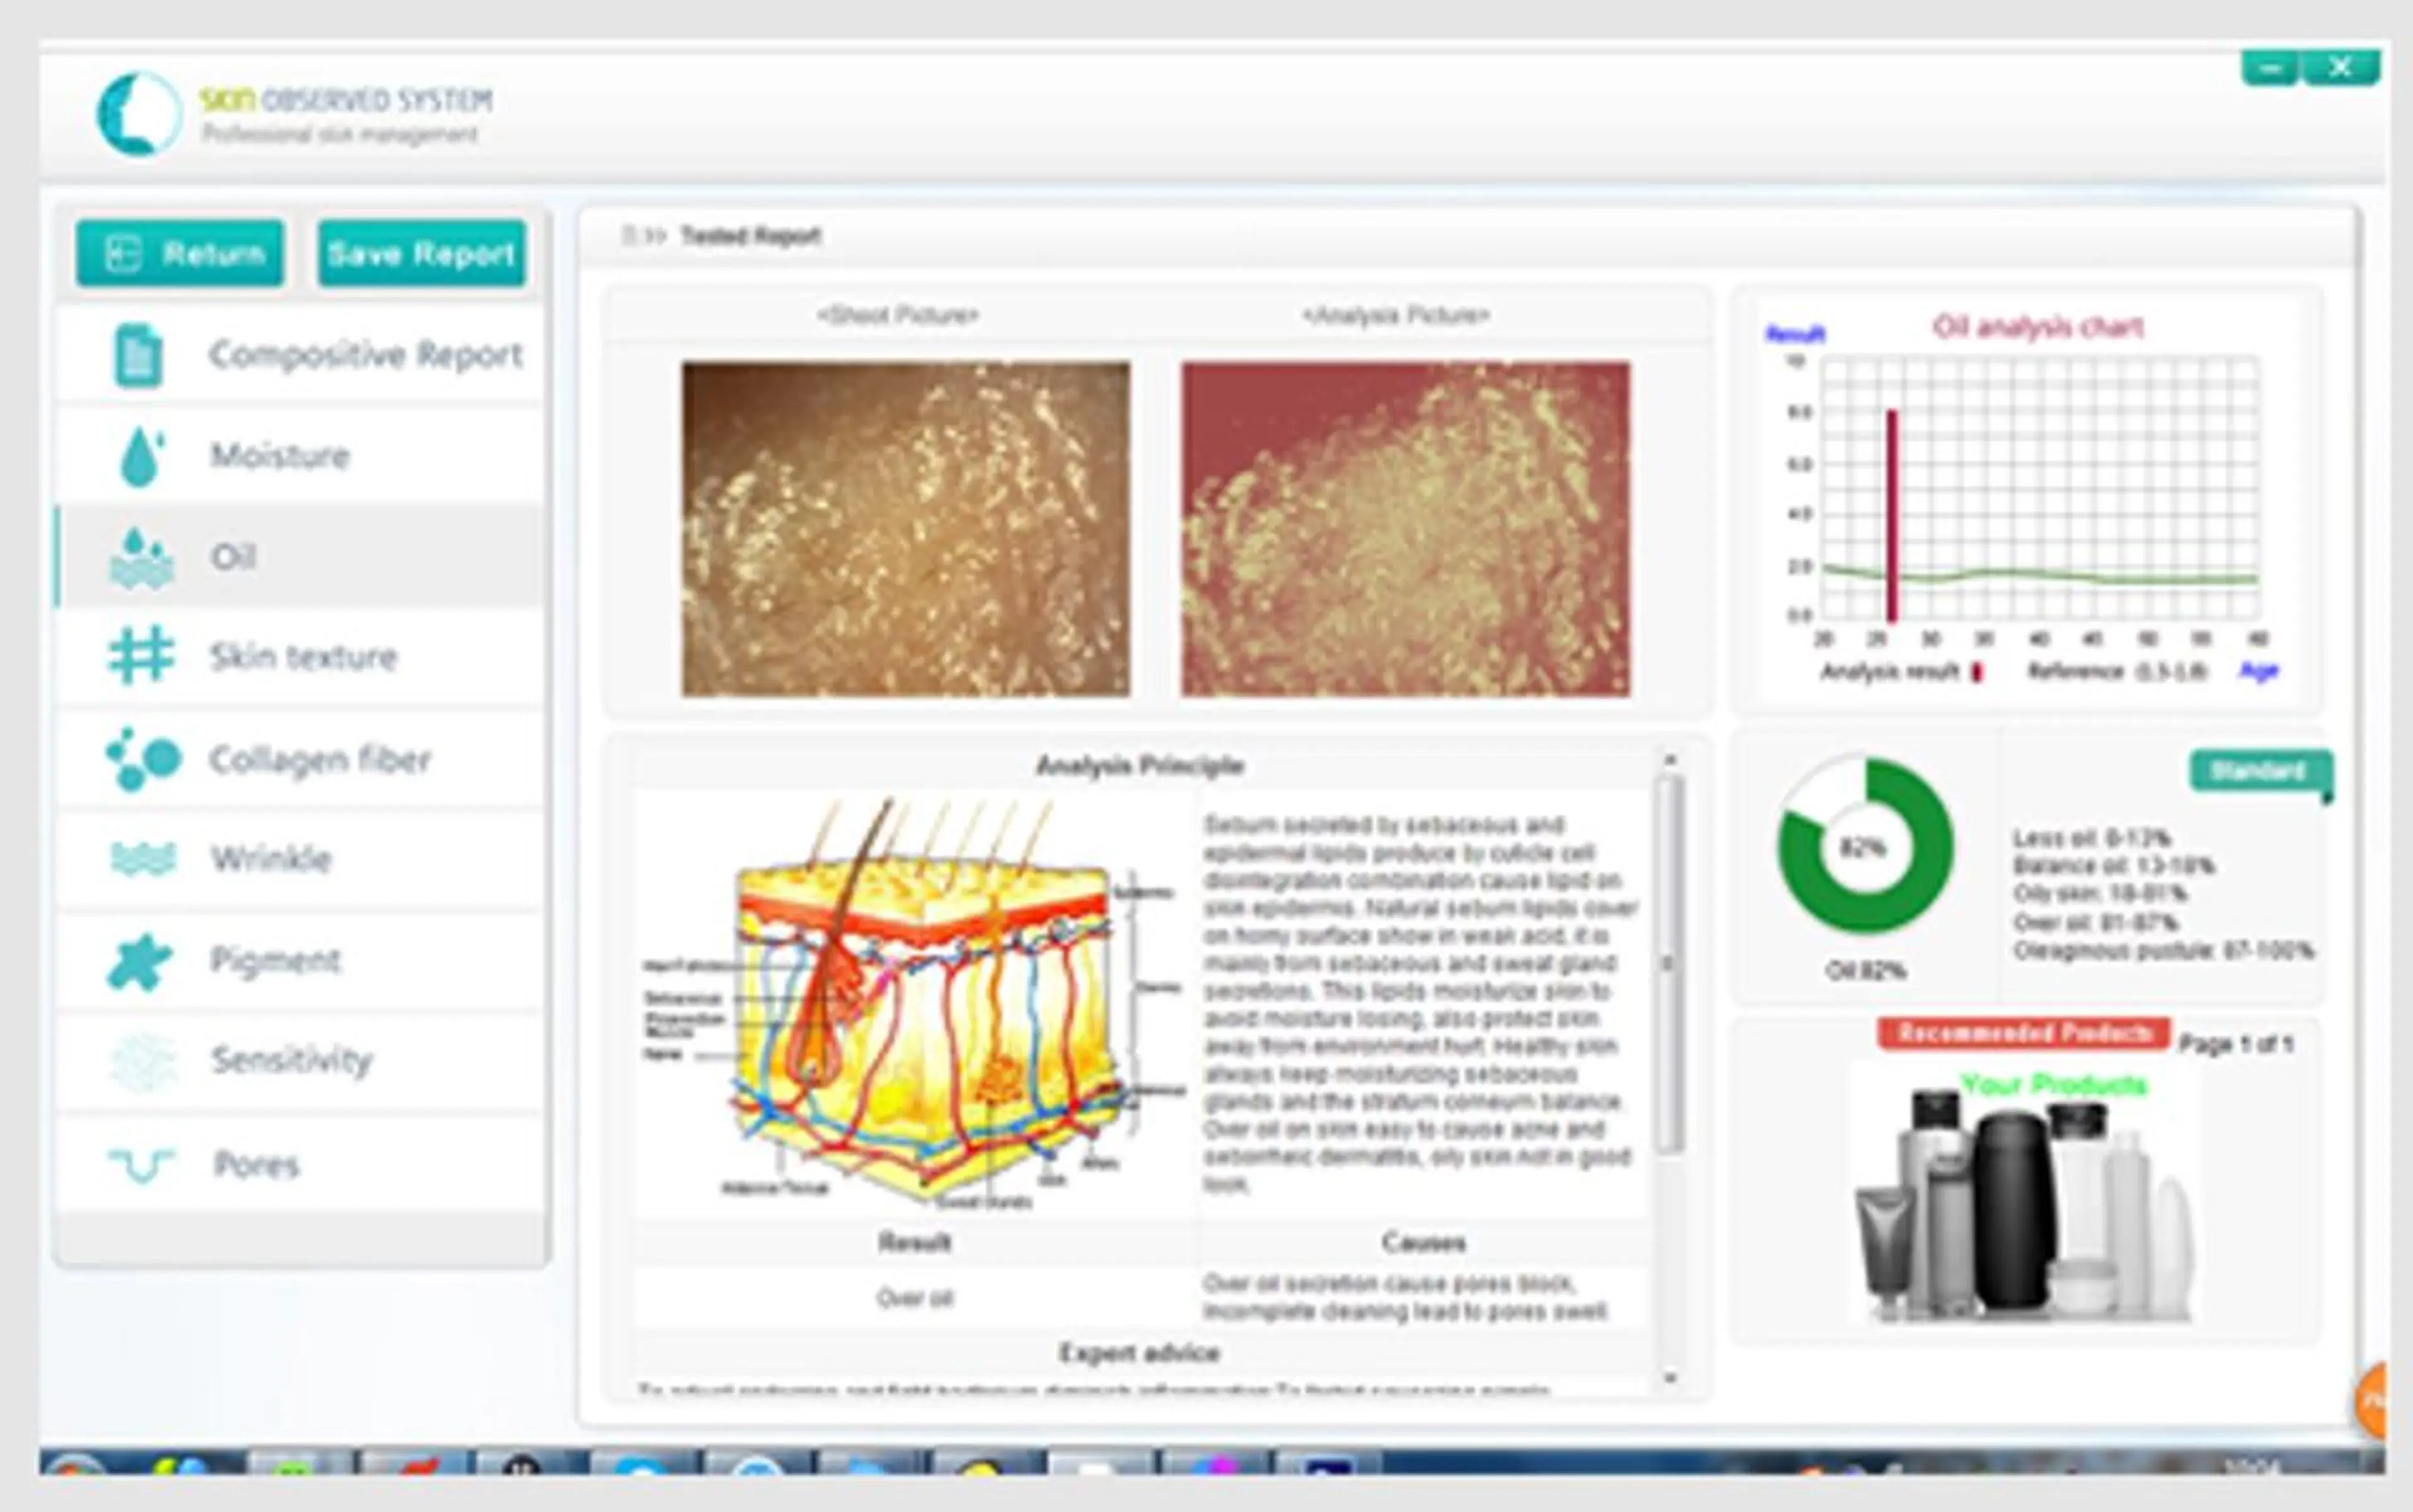Select the Sensitivity mesh icon
Viewport: 2413px width, 1512px height.
(142, 1061)
